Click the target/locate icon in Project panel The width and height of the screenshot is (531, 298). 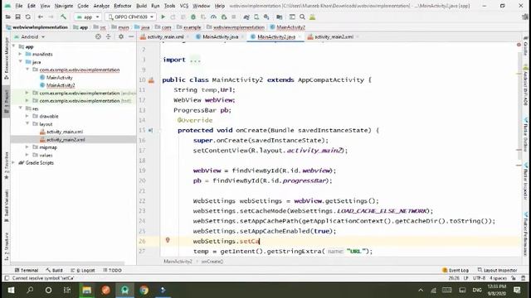point(98,36)
